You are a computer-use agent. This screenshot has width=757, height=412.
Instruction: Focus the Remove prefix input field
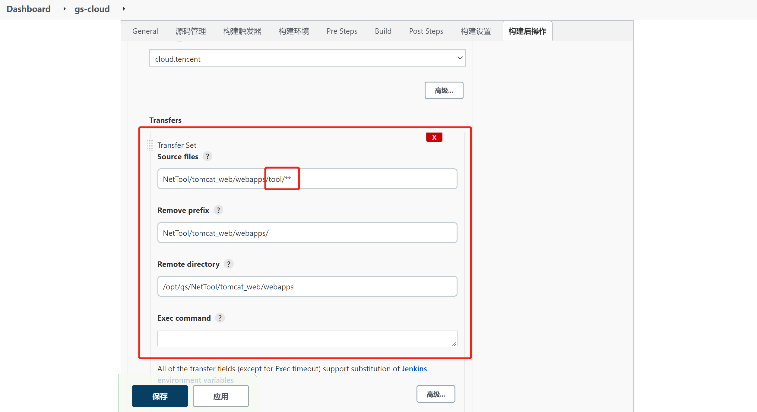(307, 233)
